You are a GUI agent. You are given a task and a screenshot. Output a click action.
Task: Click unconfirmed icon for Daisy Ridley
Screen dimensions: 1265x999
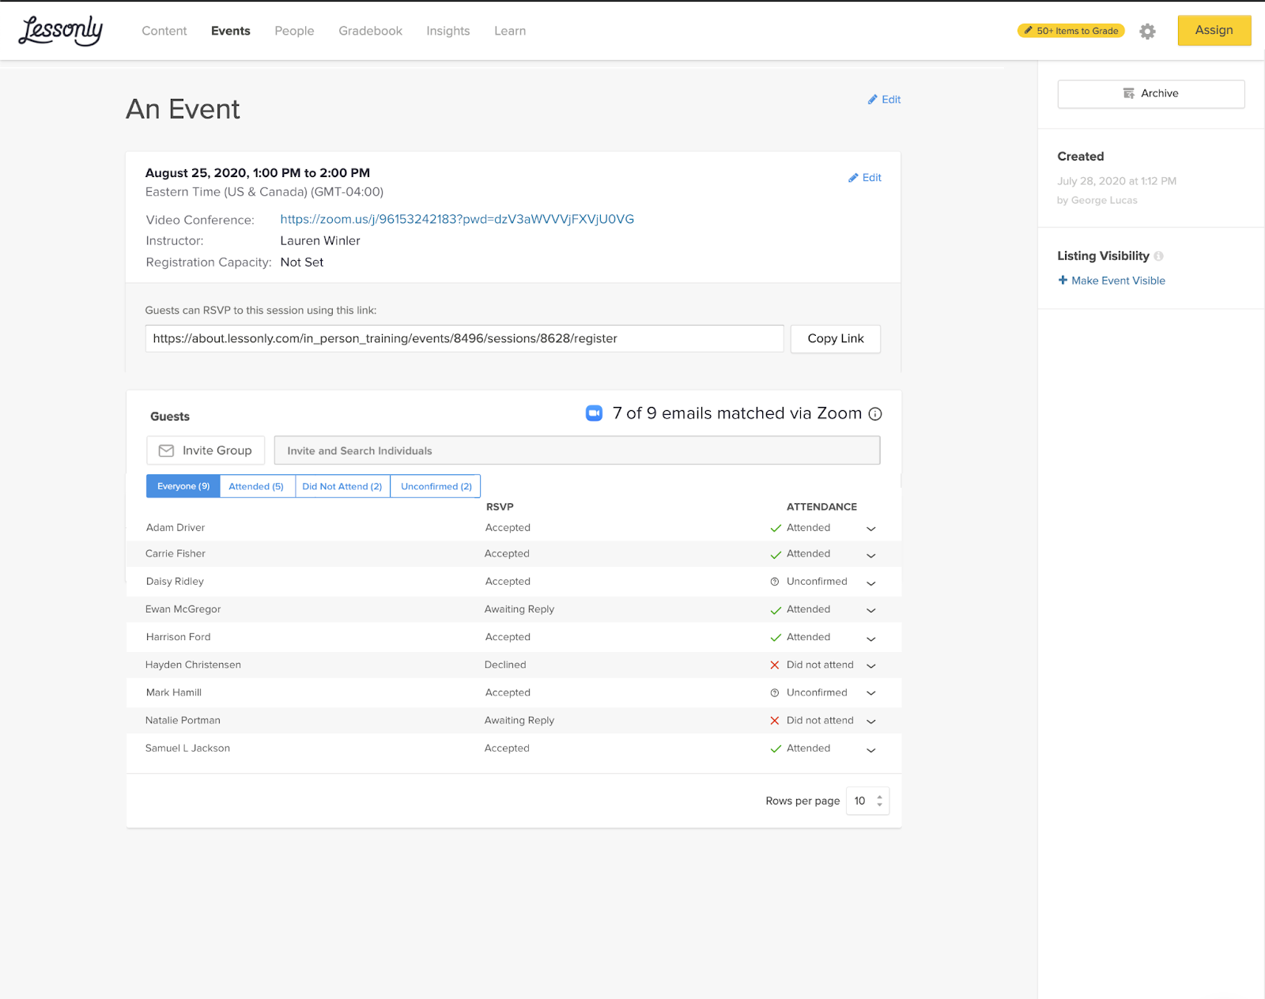coord(775,582)
